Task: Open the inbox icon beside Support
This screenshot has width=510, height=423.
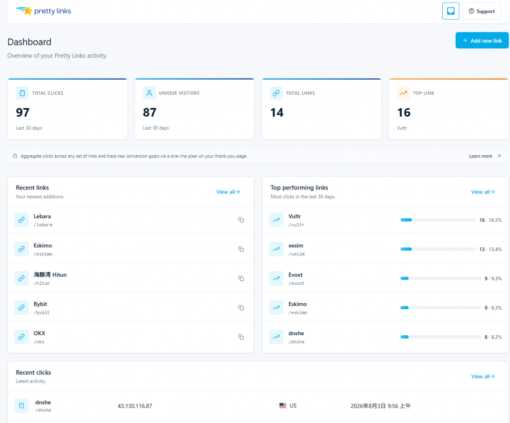Action: (x=450, y=11)
